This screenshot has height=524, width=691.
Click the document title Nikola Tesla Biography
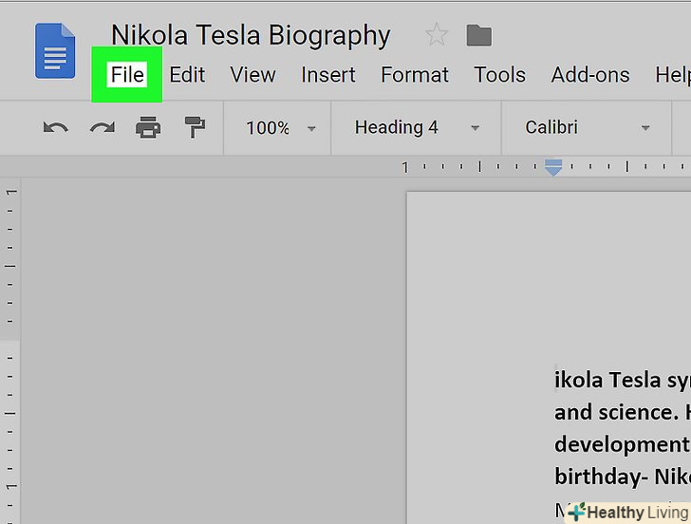pyautogui.click(x=251, y=36)
